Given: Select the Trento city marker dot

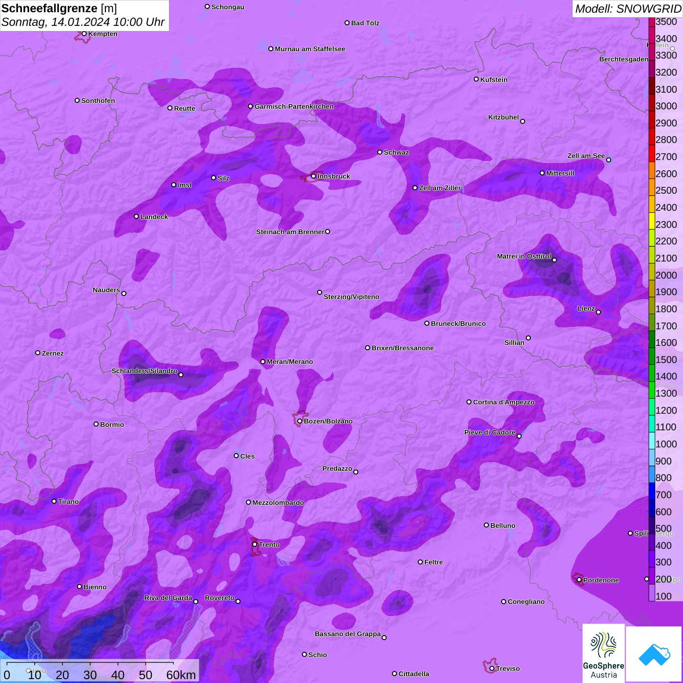Looking at the screenshot, I should tap(255, 544).
